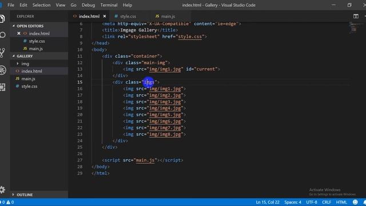
Task: Open the Selection menu
Action: [x=41, y=5]
